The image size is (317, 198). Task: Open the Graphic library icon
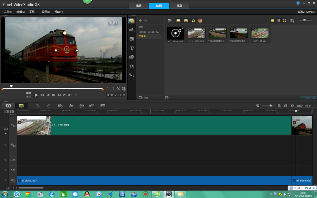[x=132, y=57]
